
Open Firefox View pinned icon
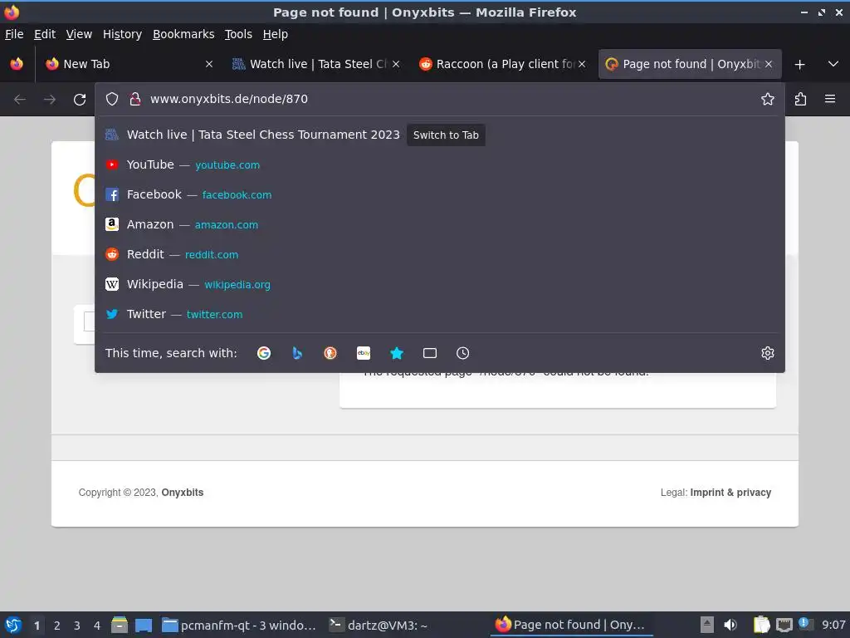(17, 64)
